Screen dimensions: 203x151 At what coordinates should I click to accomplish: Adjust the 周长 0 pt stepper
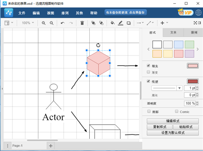(197, 95)
